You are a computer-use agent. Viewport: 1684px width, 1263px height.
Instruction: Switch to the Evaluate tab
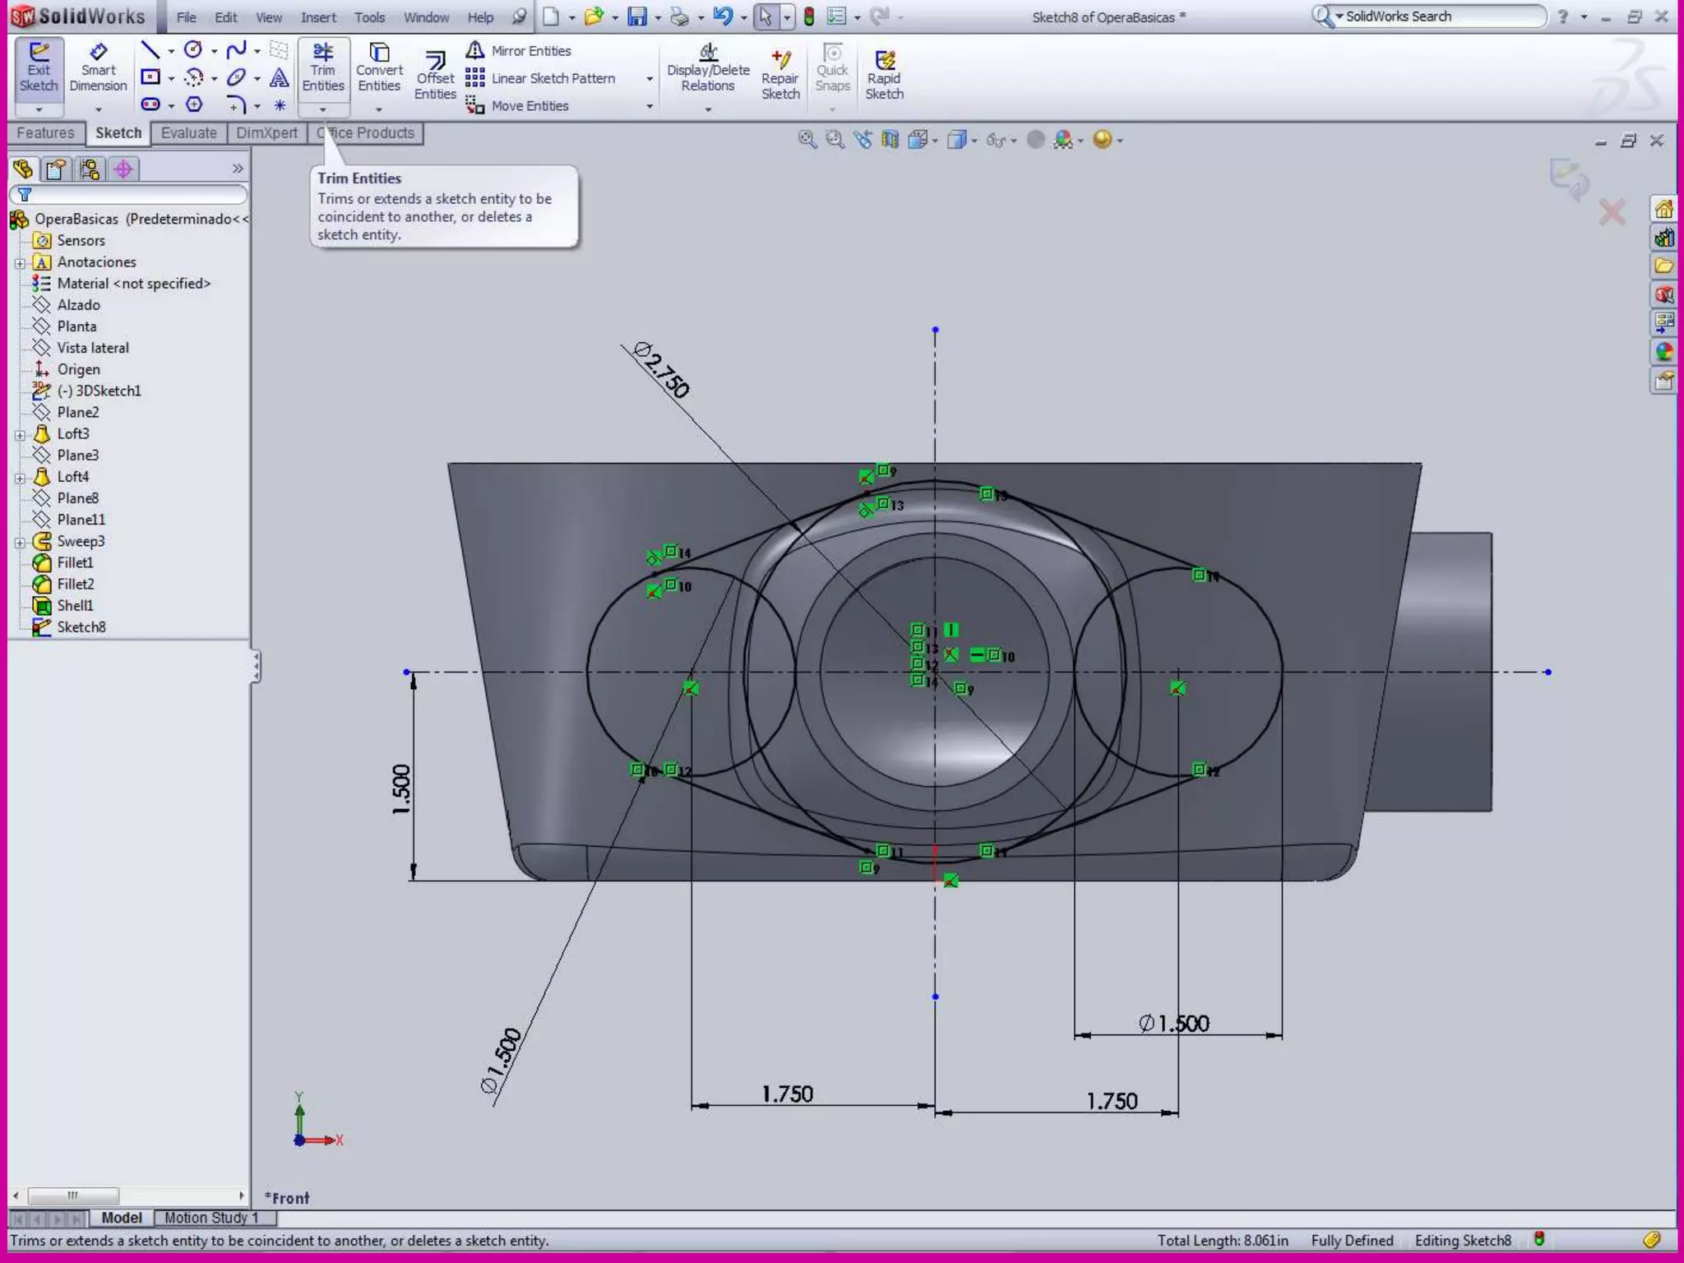188,133
